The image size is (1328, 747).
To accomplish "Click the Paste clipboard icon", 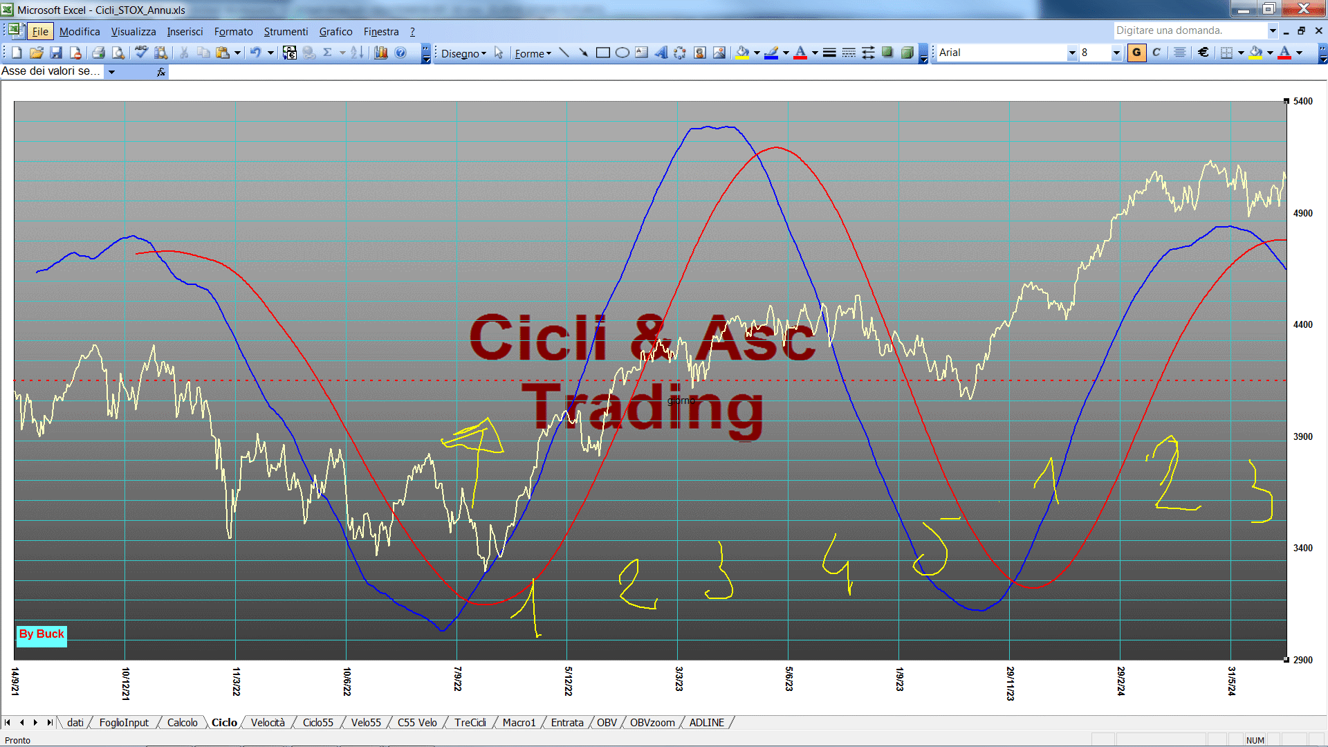I will tap(223, 53).
